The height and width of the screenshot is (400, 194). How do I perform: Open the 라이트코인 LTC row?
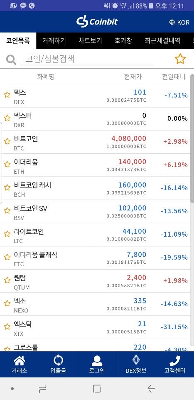tap(95, 235)
